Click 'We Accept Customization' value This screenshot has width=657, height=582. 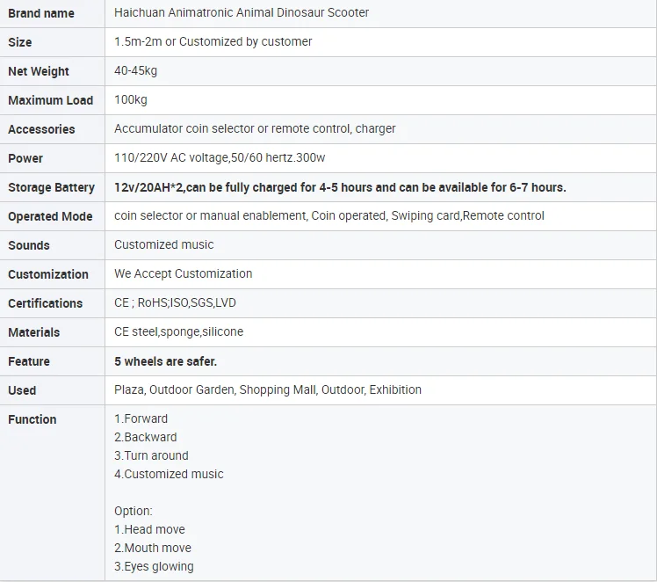pyautogui.click(x=183, y=273)
